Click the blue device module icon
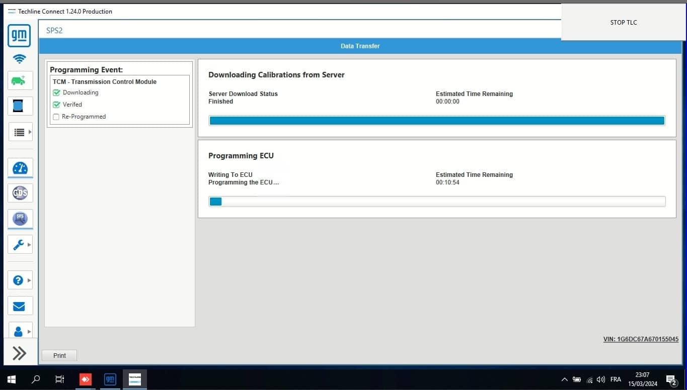The height and width of the screenshot is (390, 687). click(x=19, y=106)
